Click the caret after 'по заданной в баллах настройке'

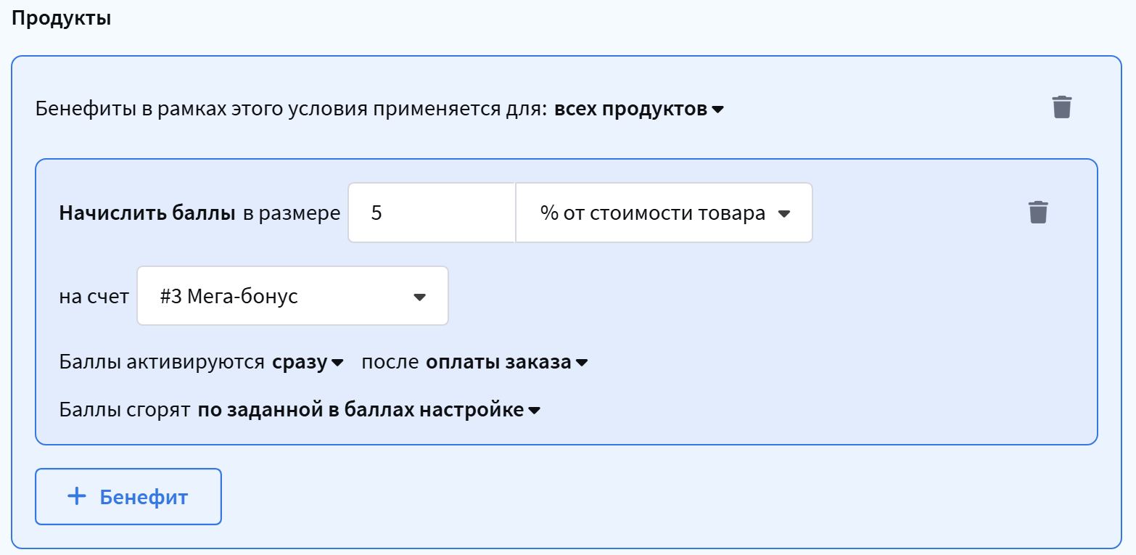click(x=535, y=411)
